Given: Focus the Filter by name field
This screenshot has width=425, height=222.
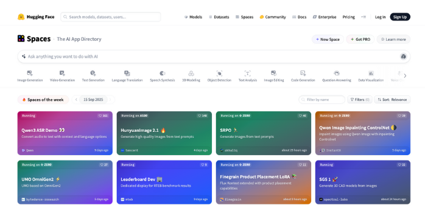Looking at the screenshot, I should click(321, 100).
